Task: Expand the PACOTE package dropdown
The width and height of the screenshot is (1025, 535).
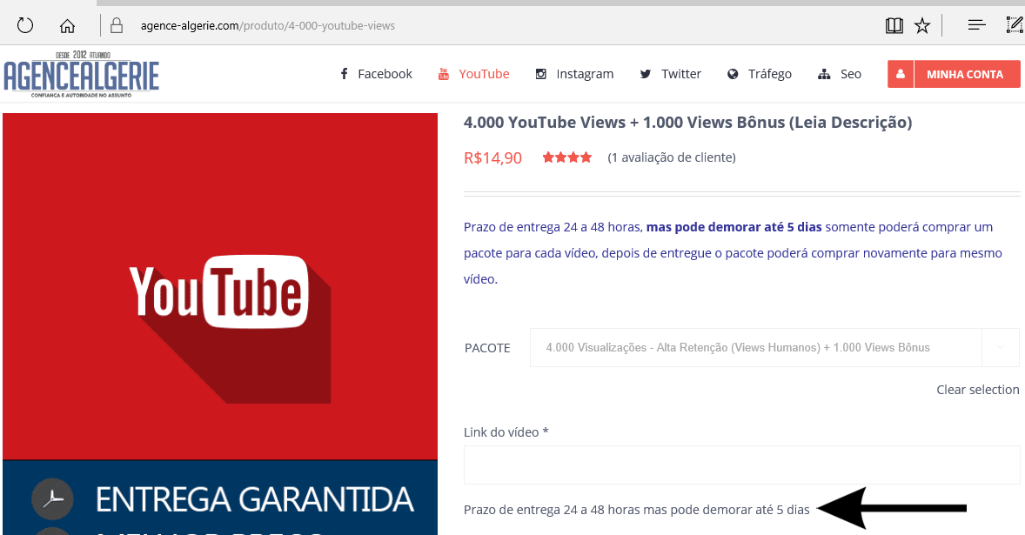Action: click(x=774, y=347)
